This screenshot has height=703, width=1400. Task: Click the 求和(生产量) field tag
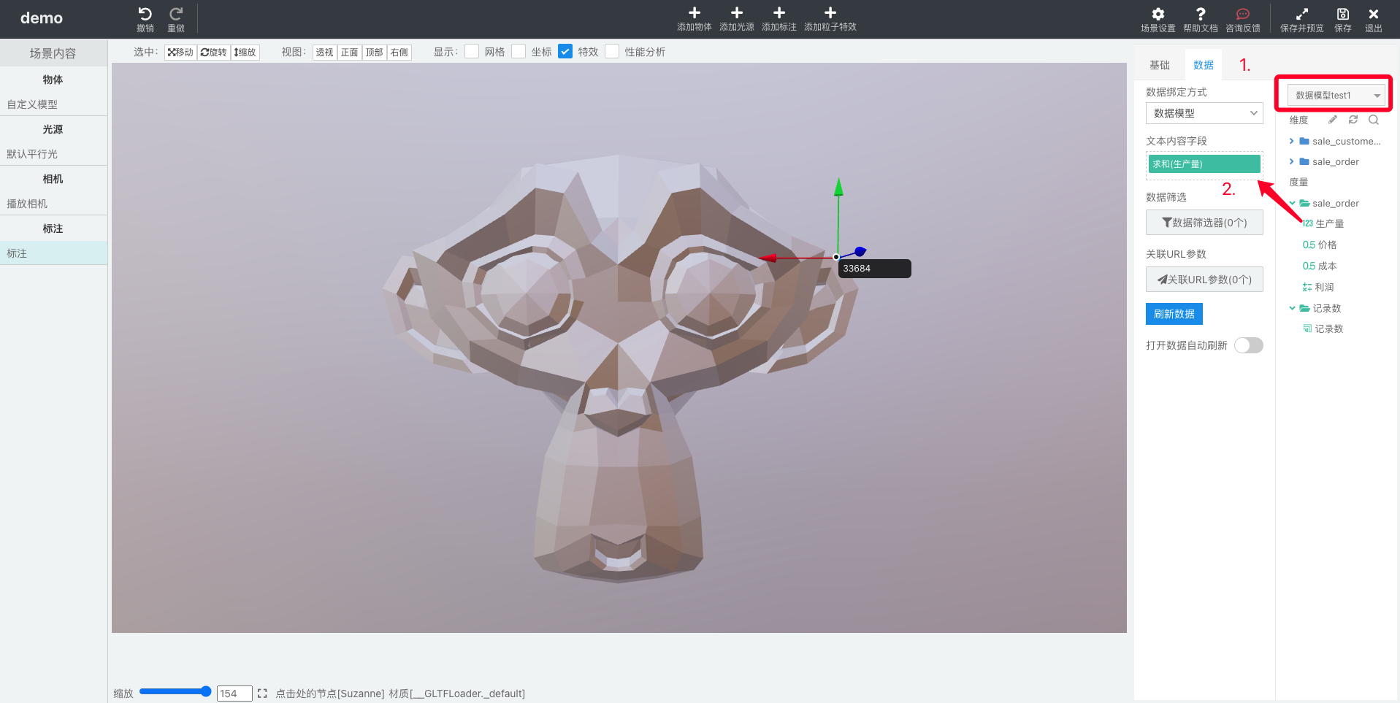(1204, 164)
